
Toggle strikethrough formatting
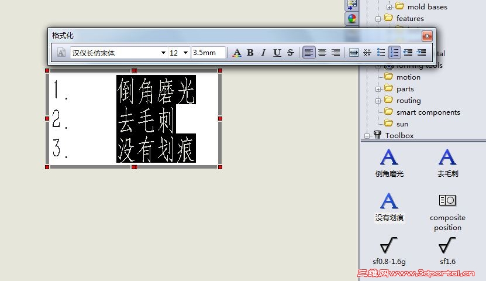291,53
